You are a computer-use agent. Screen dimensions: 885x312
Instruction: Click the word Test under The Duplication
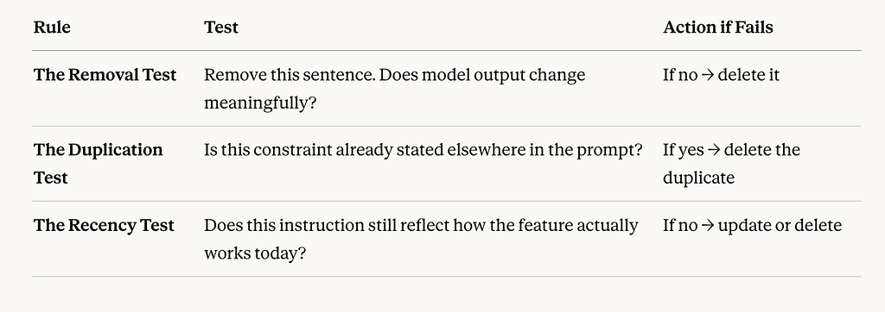coord(51,178)
